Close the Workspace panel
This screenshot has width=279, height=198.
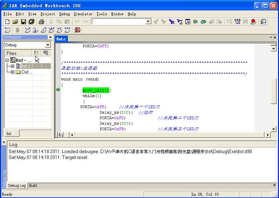click(x=50, y=37)
